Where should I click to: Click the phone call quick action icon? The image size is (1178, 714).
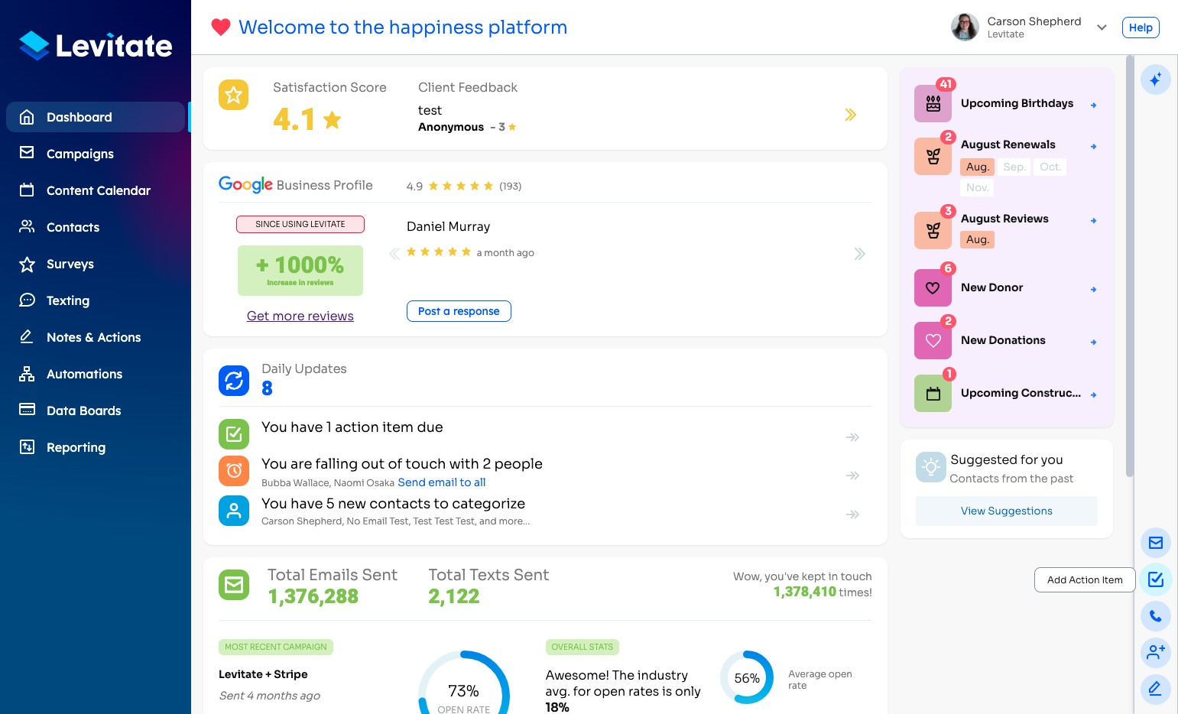tap(1155, 616)
